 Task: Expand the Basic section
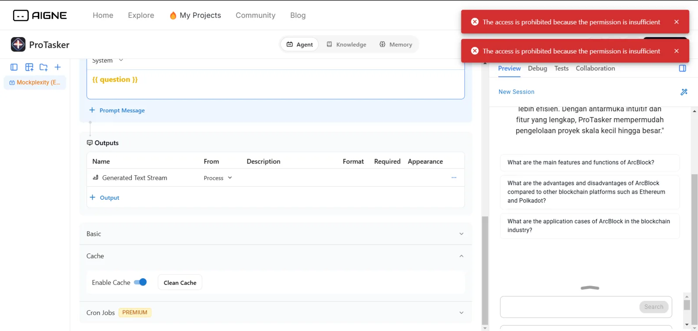(x=275, y=234)
